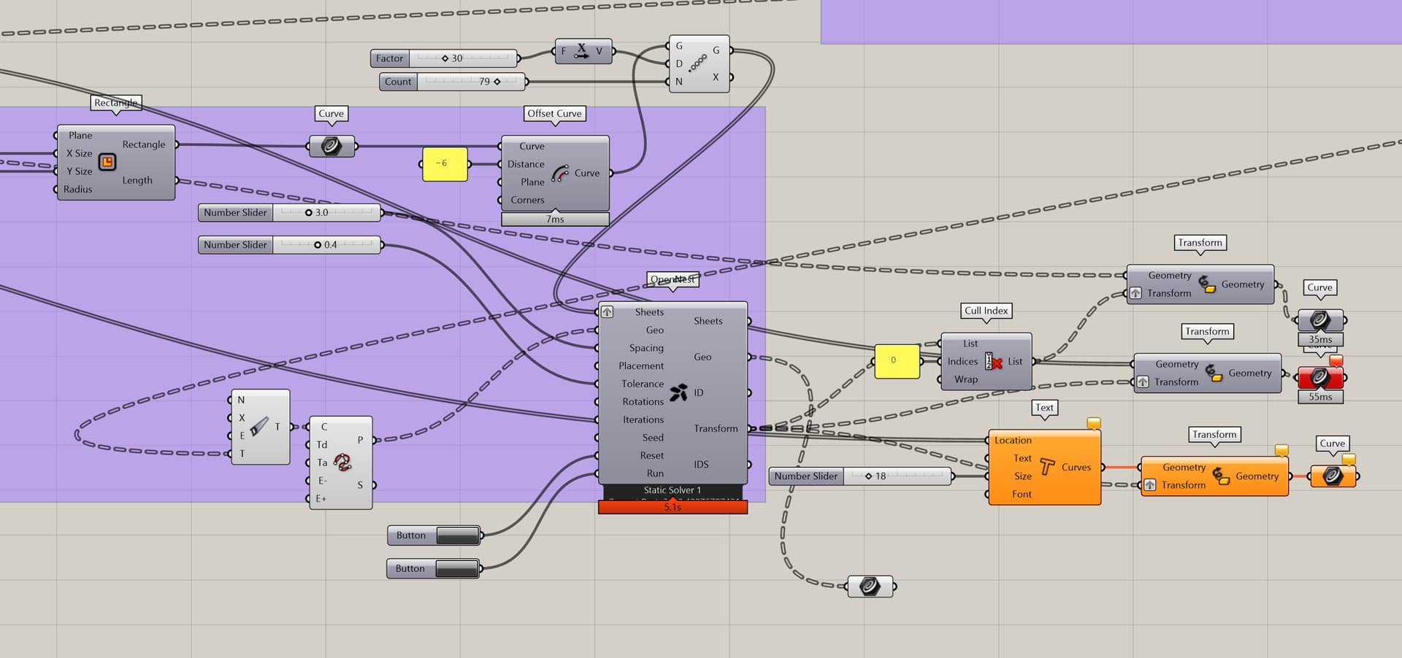Click the warning balloon on the Text component
Screen dimensions: 1402x658
(x=1094, y=423)
